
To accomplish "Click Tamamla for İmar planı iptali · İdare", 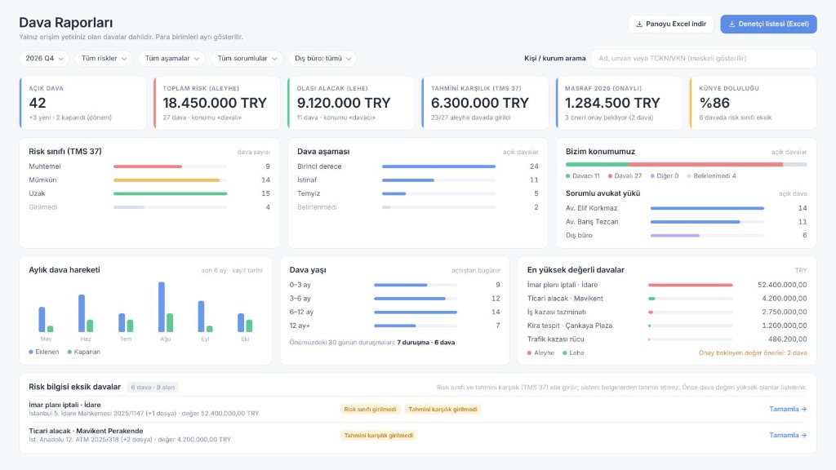I will (788, 410).
